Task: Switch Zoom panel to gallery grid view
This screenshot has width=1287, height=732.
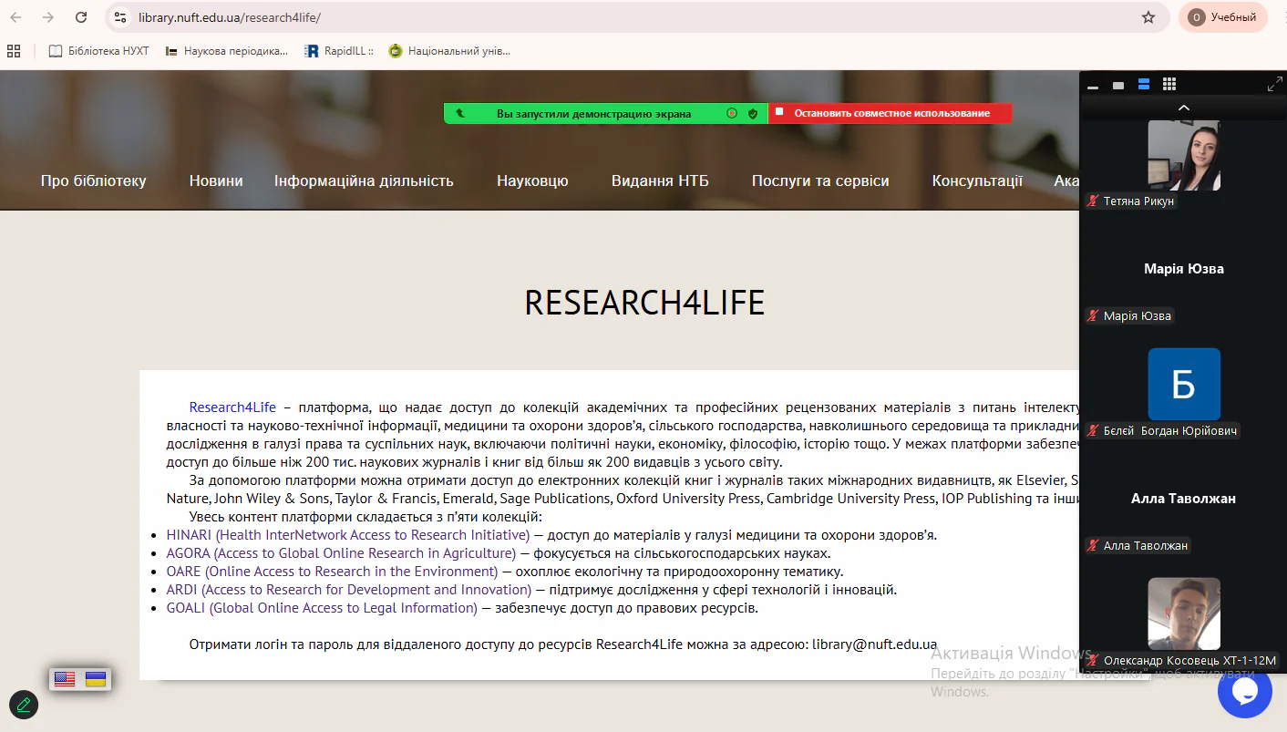Action: [1169, 85]
